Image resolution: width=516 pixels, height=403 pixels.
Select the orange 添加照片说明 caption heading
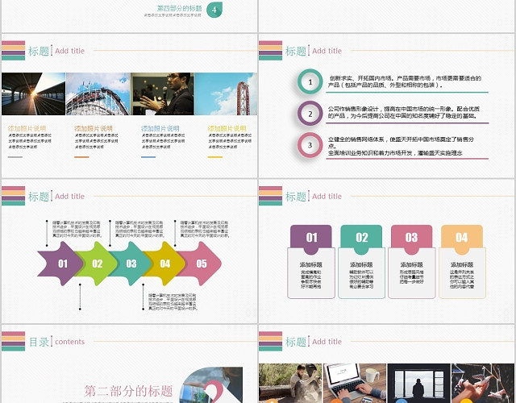coord(94,129)
